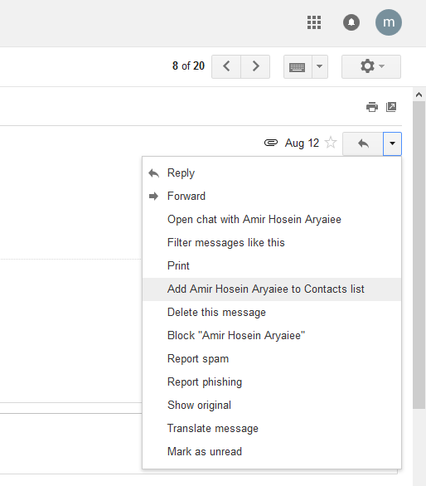Open message in new window icon
Viewport: 426px width, 486px height.
391,107
